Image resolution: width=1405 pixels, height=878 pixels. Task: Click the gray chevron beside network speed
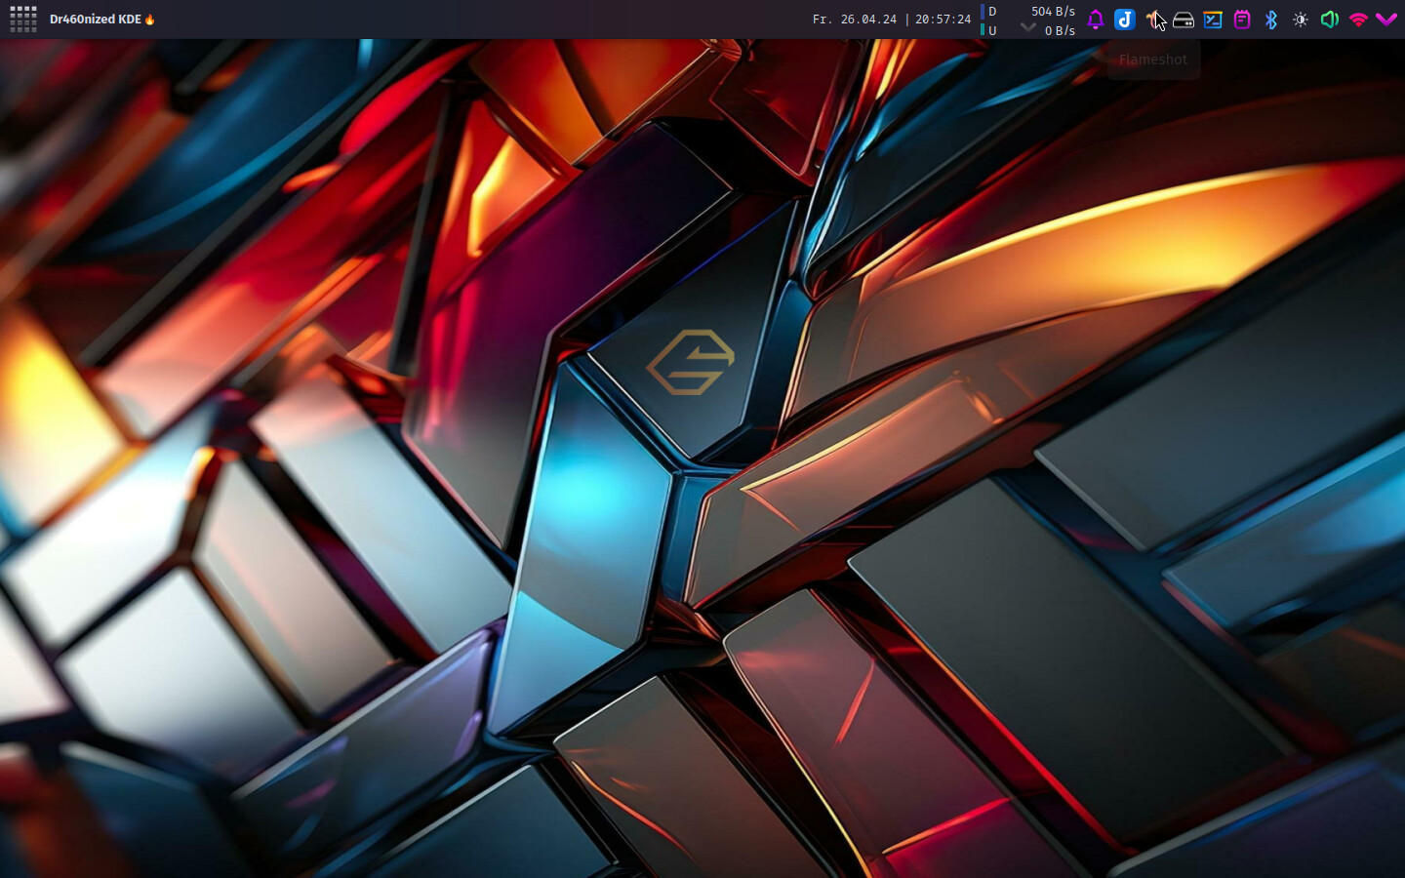(1027, 27)
